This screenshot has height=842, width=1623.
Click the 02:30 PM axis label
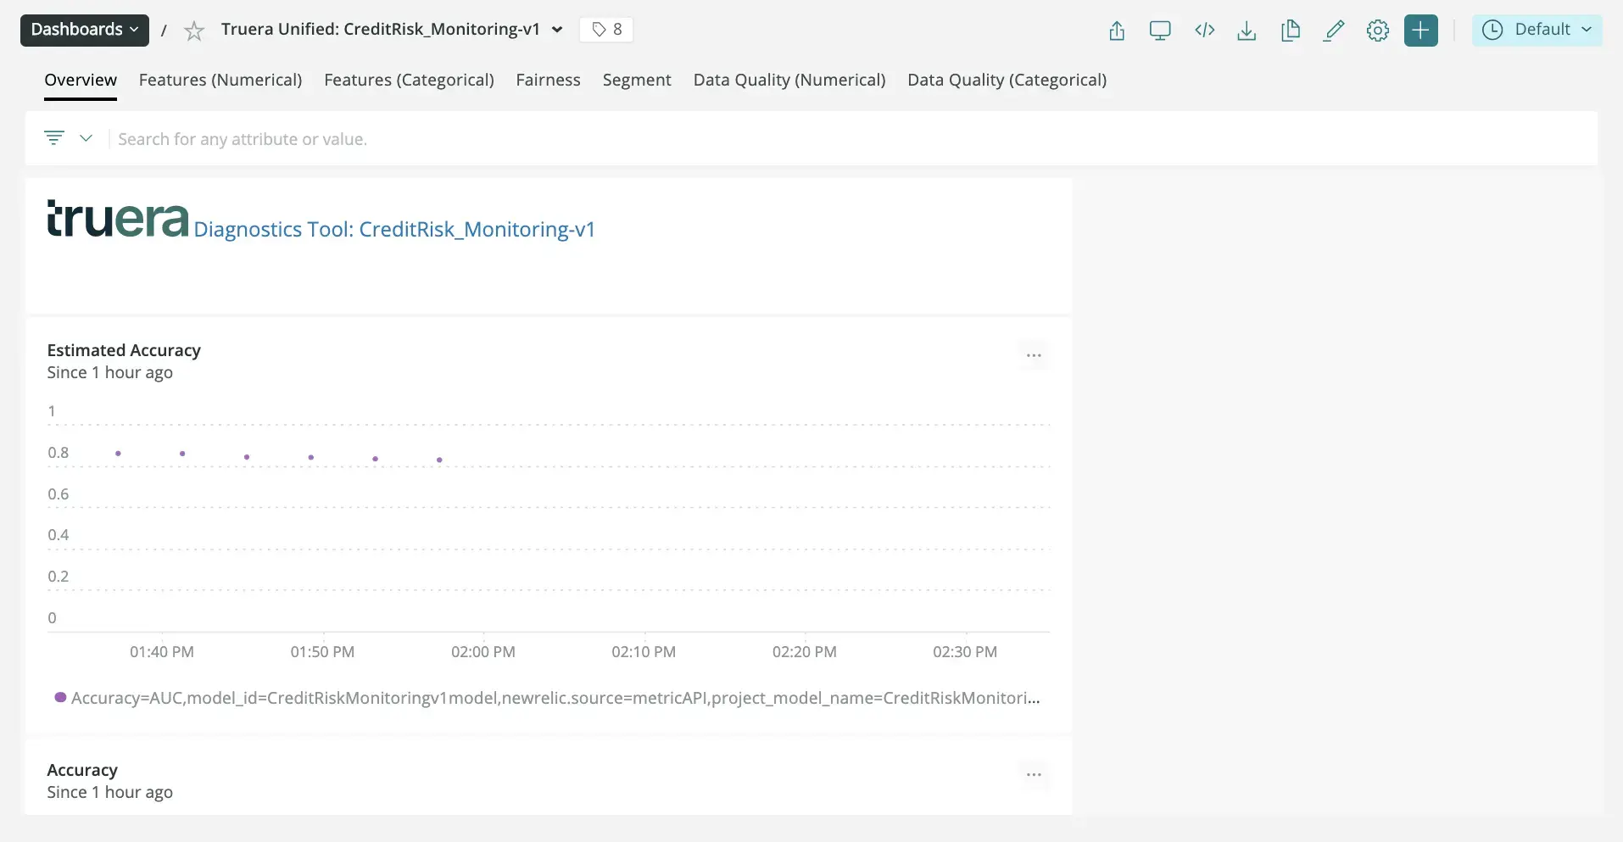pos(965,652)
